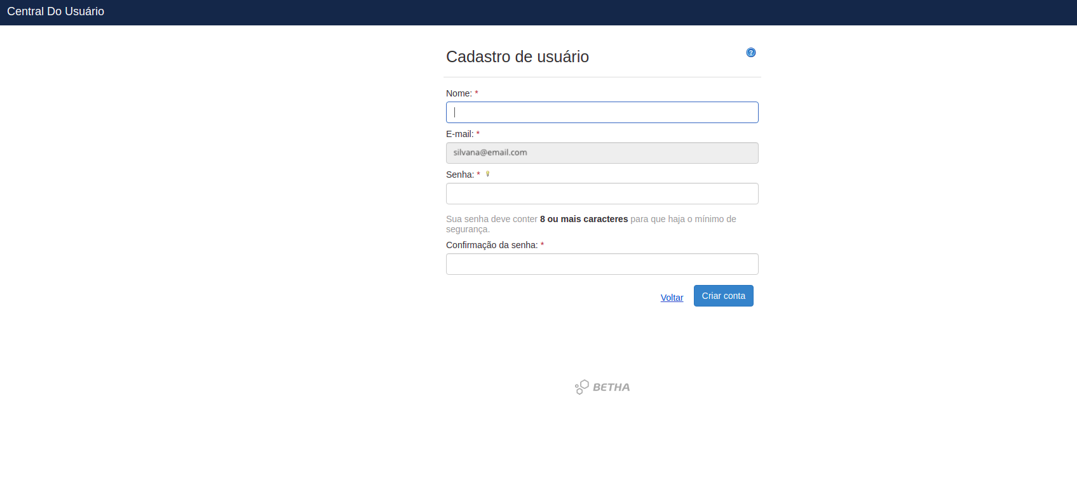Click the bold "8 ou mais caracteres" hint
This screenshot has width=1077, height=502.
click(x=583, y=219)
